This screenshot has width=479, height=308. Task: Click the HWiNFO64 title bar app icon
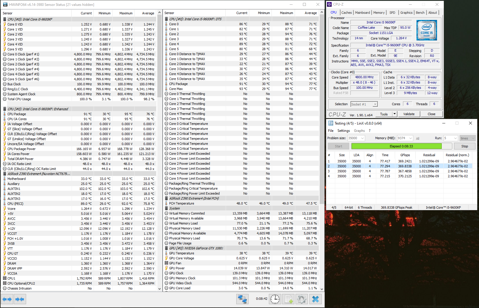coord(5,5)
